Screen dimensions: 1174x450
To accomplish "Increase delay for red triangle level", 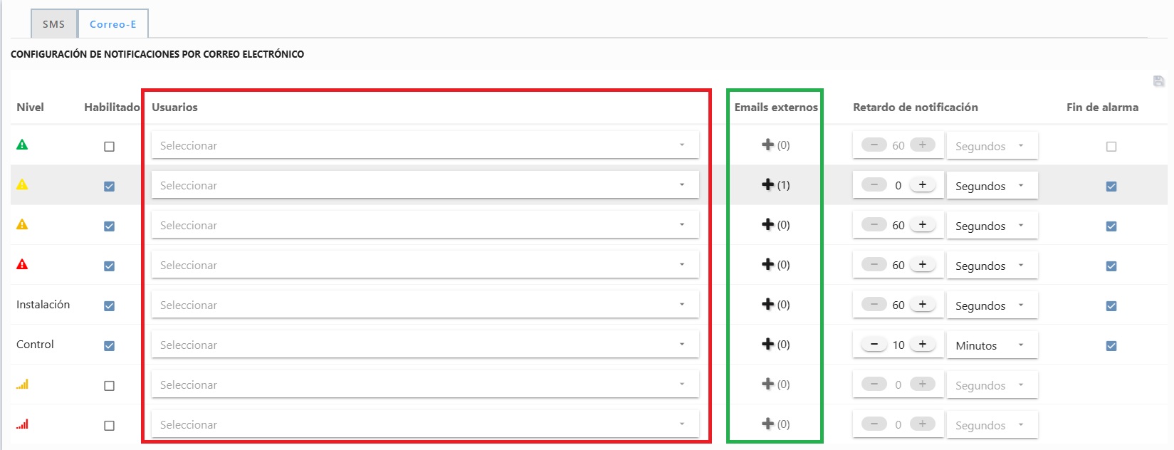I will click(922, 265).
